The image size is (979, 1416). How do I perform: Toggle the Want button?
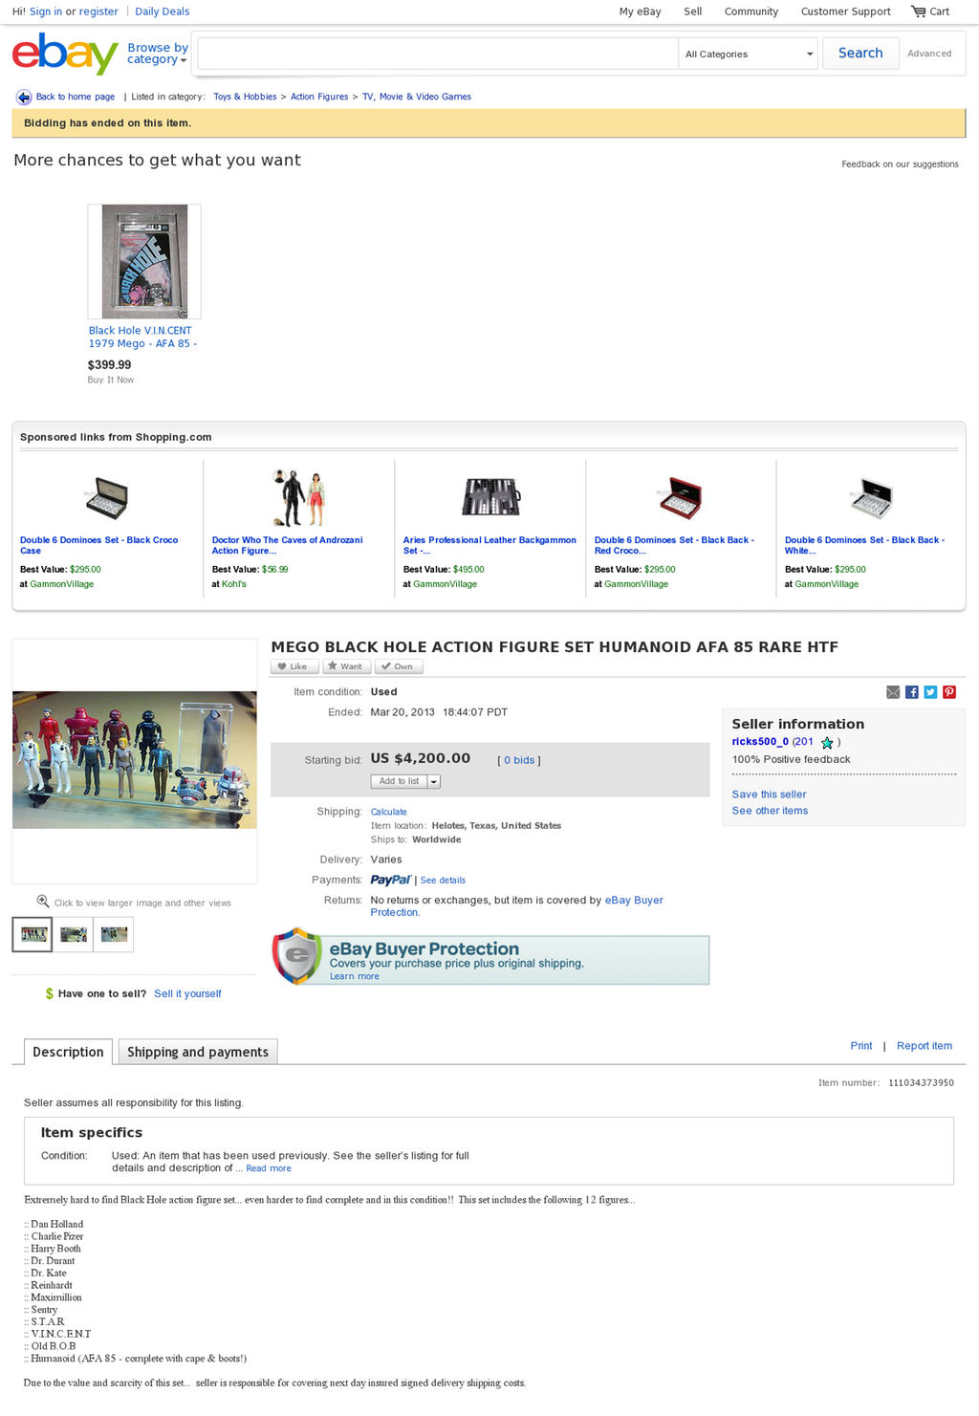347,666
